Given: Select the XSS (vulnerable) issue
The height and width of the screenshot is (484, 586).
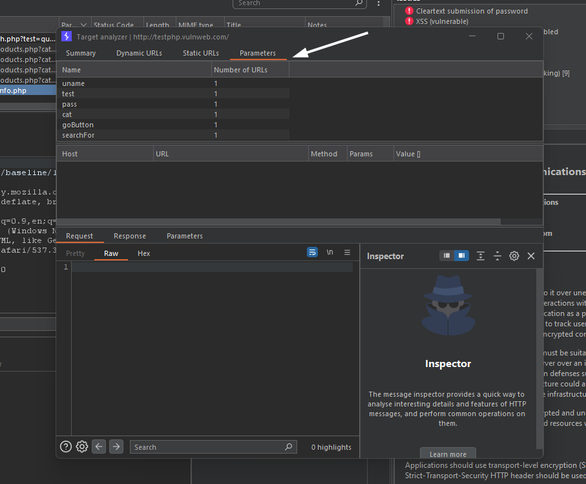Looking at the screenshot, I should click(x=442, y=21).
